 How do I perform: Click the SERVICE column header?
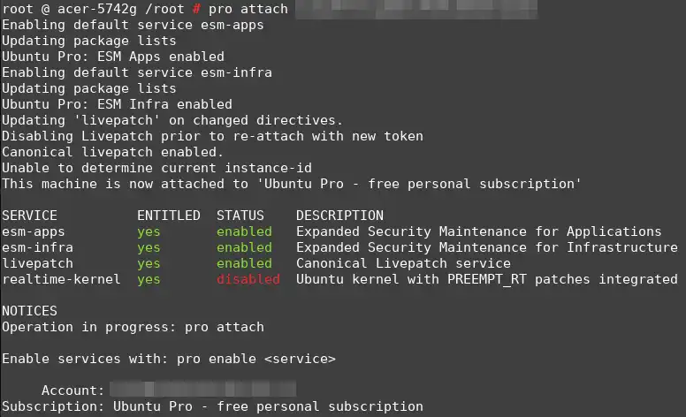pos(29,216)
